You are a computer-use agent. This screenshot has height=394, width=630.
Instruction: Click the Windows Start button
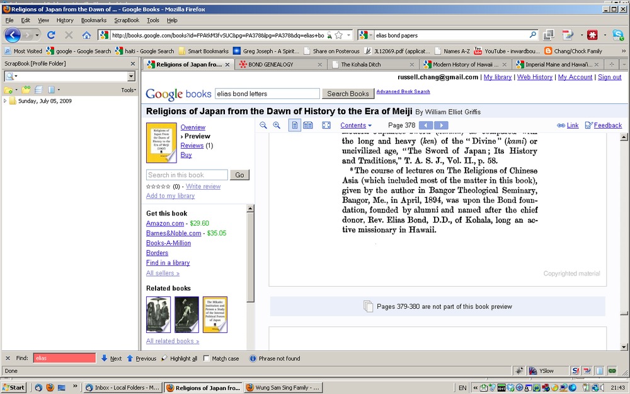[x=15, y=388]
